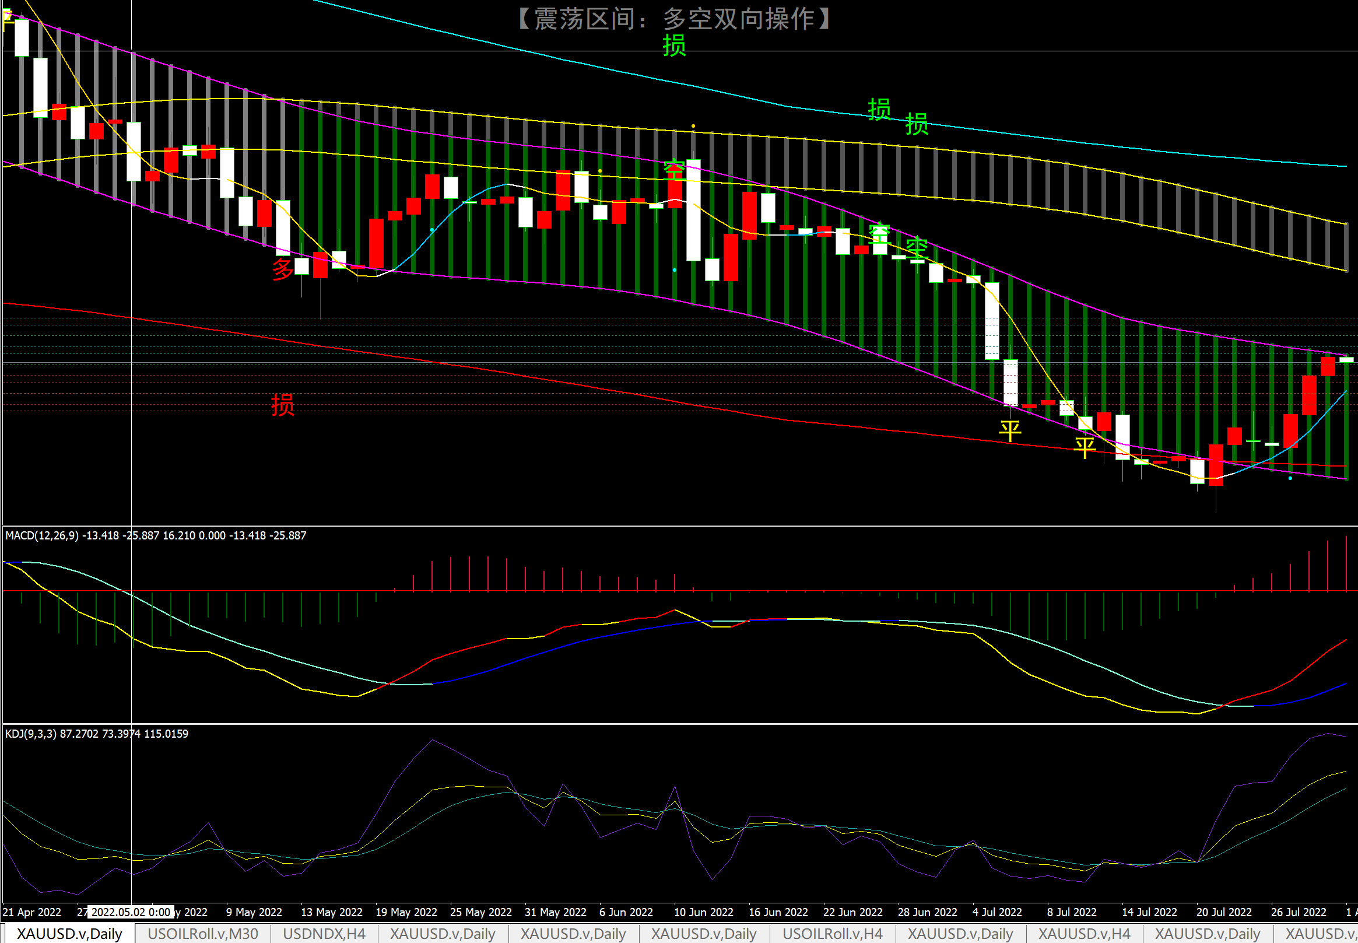Select the leftmost yellow 平 marker
The width and height of the screenshot is (1358, 943).
[1009, 431]
